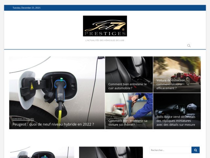Open 'Comment bien entretenir le cuir automobile' link
Screen dimensions: 210x158
click(127, 86)
